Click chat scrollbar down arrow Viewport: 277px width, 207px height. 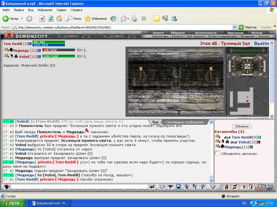(211, 180)
